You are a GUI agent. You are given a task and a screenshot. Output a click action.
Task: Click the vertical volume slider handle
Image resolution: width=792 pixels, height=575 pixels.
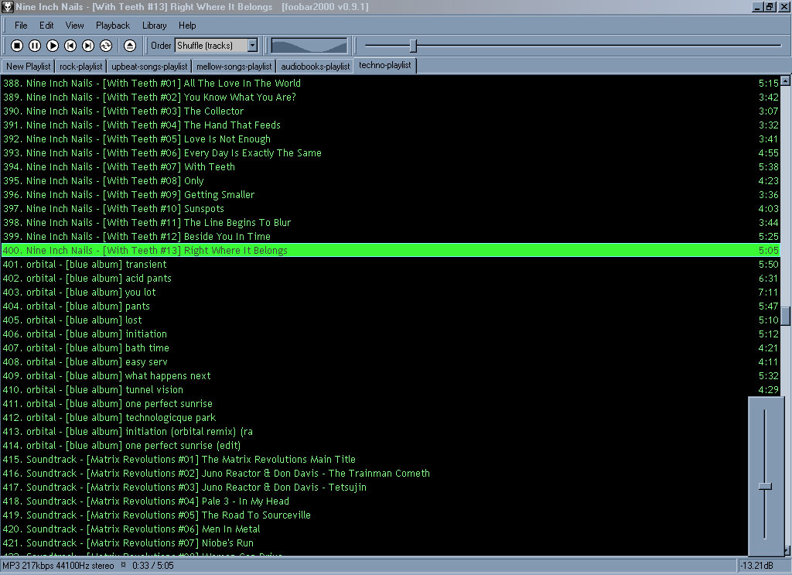click(765, 486)
